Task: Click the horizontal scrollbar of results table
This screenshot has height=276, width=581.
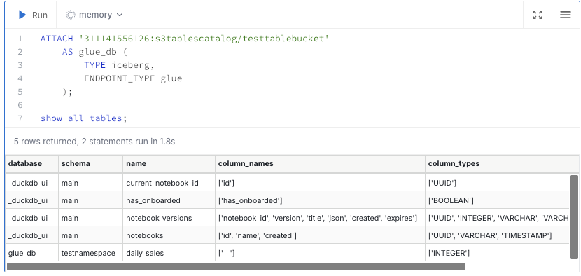Action: pyautogui.click(x=236, y=266)
